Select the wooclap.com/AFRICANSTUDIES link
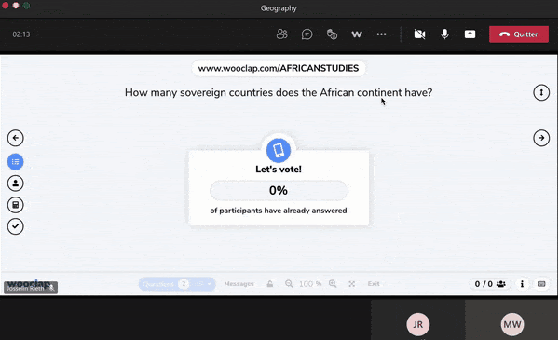 click(x=279, y=68)
